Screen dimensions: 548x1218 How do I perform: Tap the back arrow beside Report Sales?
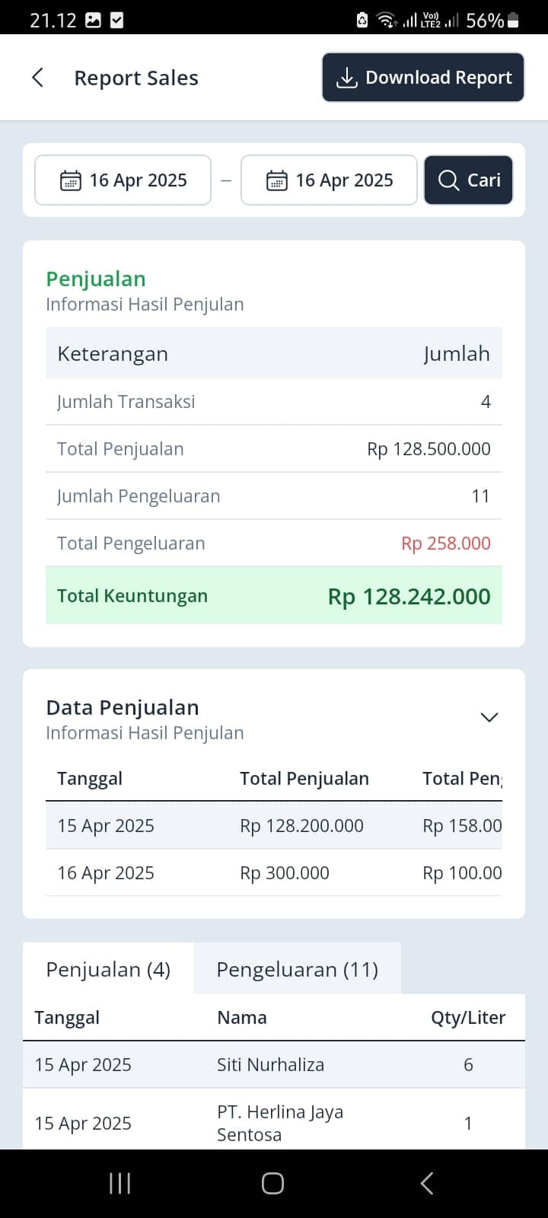[x=37, y=78]
